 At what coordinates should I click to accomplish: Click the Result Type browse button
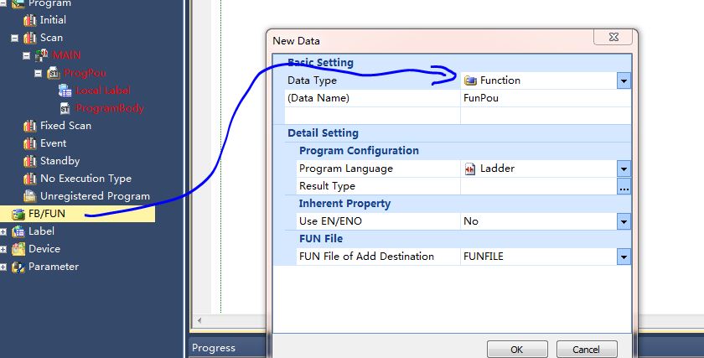pos(624,187)
